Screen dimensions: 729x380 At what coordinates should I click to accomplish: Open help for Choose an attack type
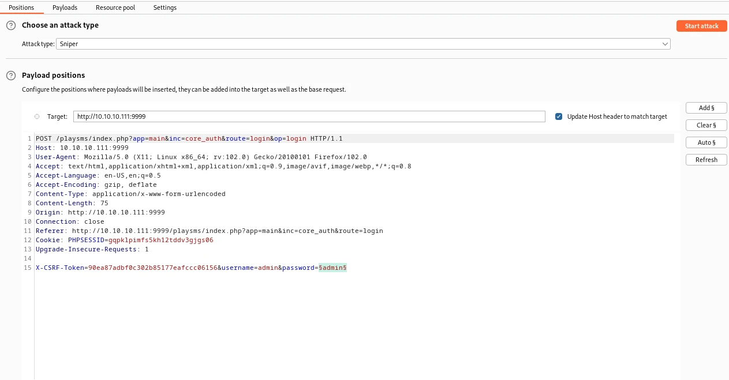point(10,25)
